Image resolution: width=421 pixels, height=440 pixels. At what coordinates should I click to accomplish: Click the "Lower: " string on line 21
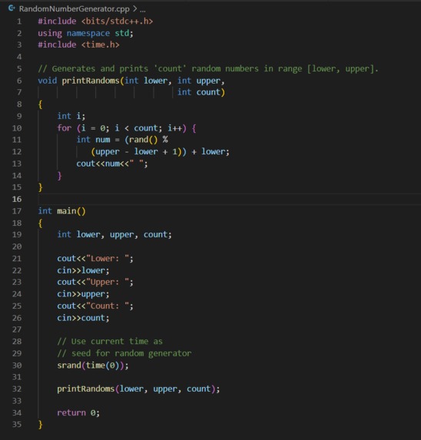[x=108, y=259]
